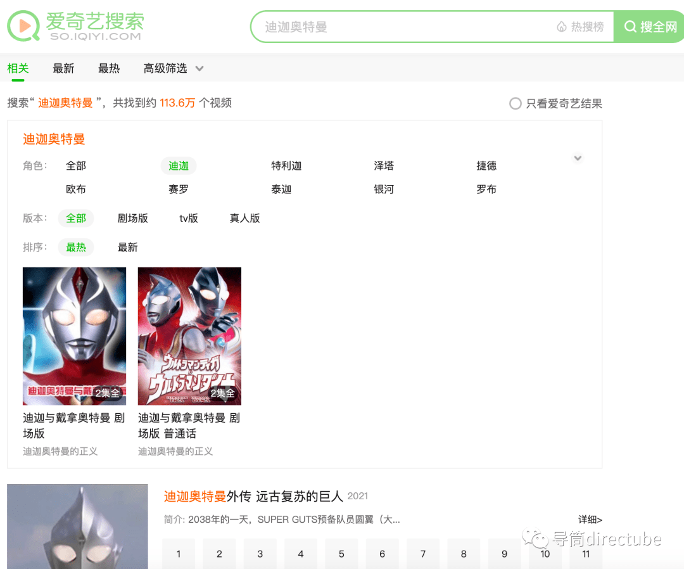Play episode 6
684x569 pixels.
[382, 554]
